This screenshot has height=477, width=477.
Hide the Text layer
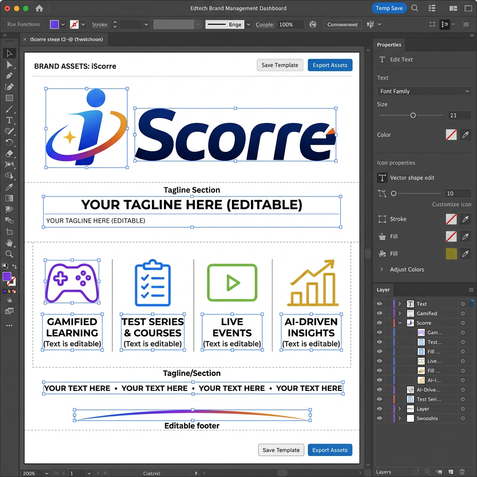(x=379, y=304)
